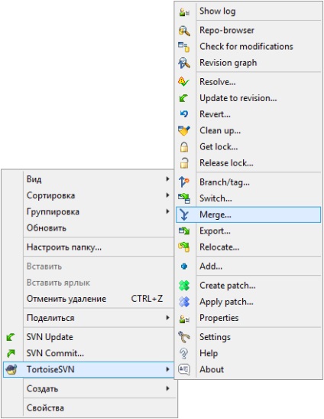The image size is (324, 419).
Task: Click the Branch/tag icon
Action: tap(183, 182)
